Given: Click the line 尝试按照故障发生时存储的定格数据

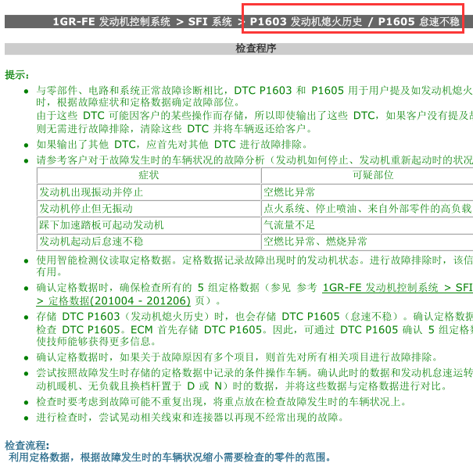Looking at the screenshot, I should point(255,373).
